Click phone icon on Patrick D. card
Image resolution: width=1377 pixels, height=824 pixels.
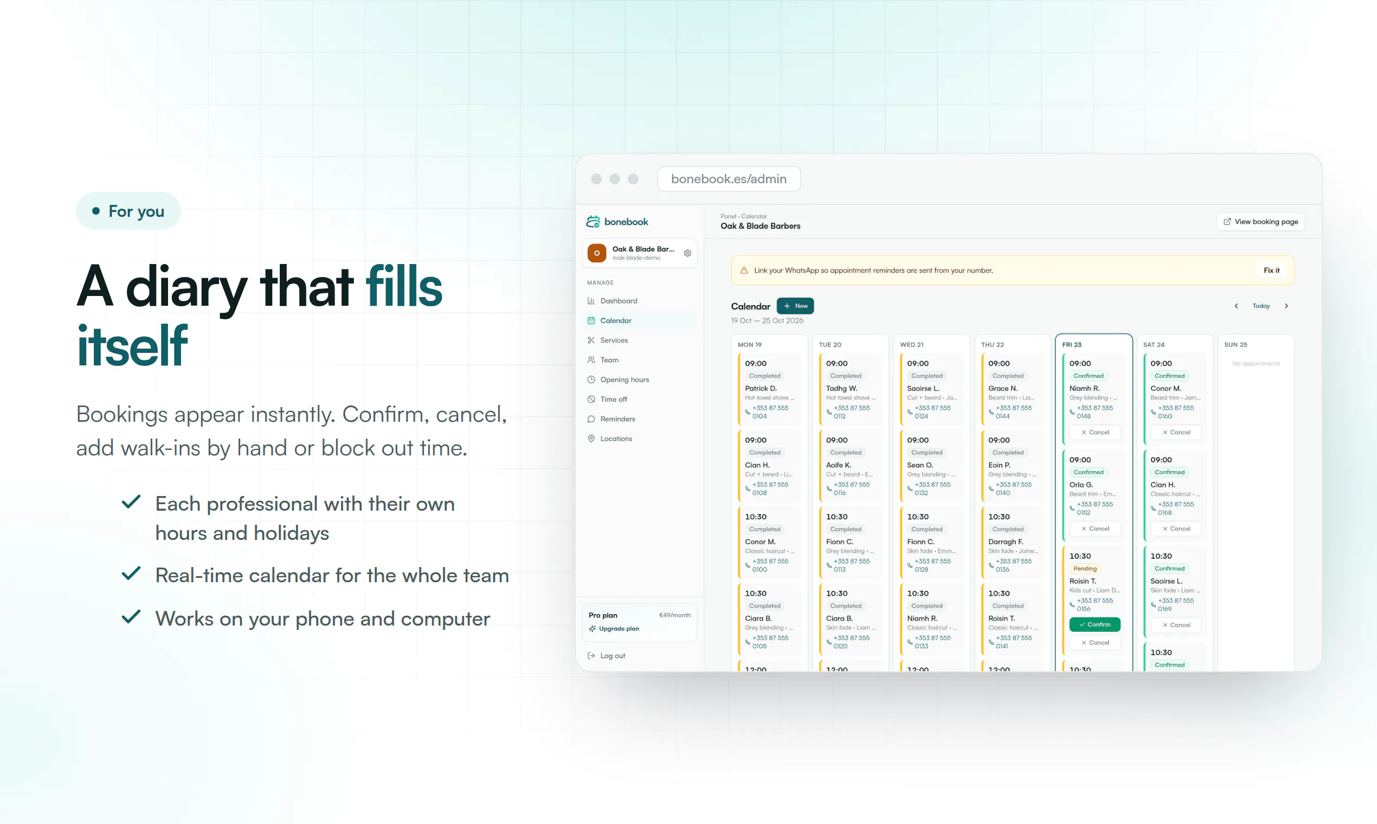748,411
